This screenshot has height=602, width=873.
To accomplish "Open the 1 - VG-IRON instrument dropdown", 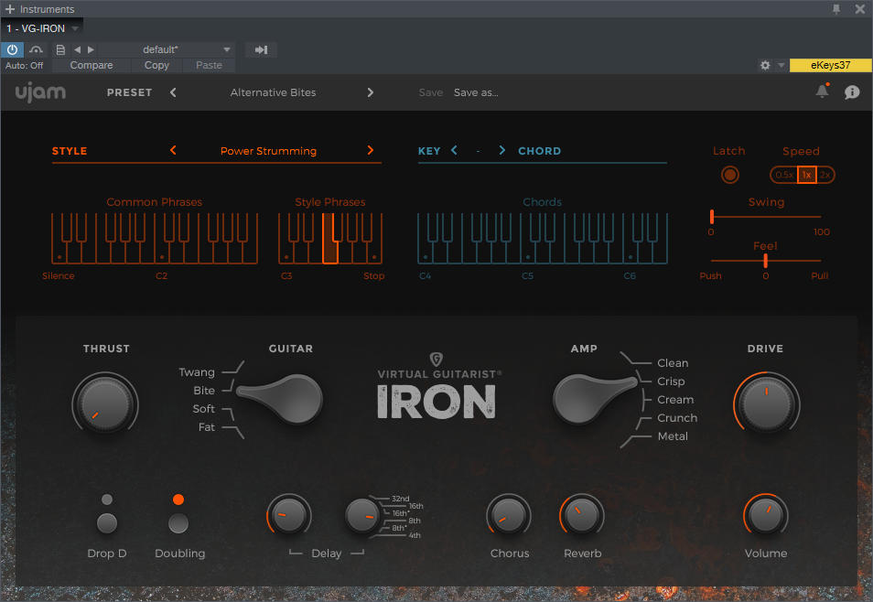I will click(42, 28).
